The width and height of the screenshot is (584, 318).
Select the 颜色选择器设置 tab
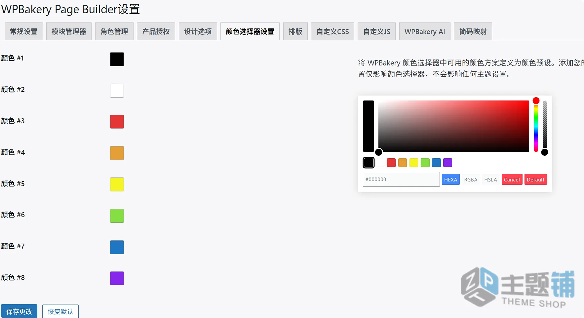click(250, 31)
